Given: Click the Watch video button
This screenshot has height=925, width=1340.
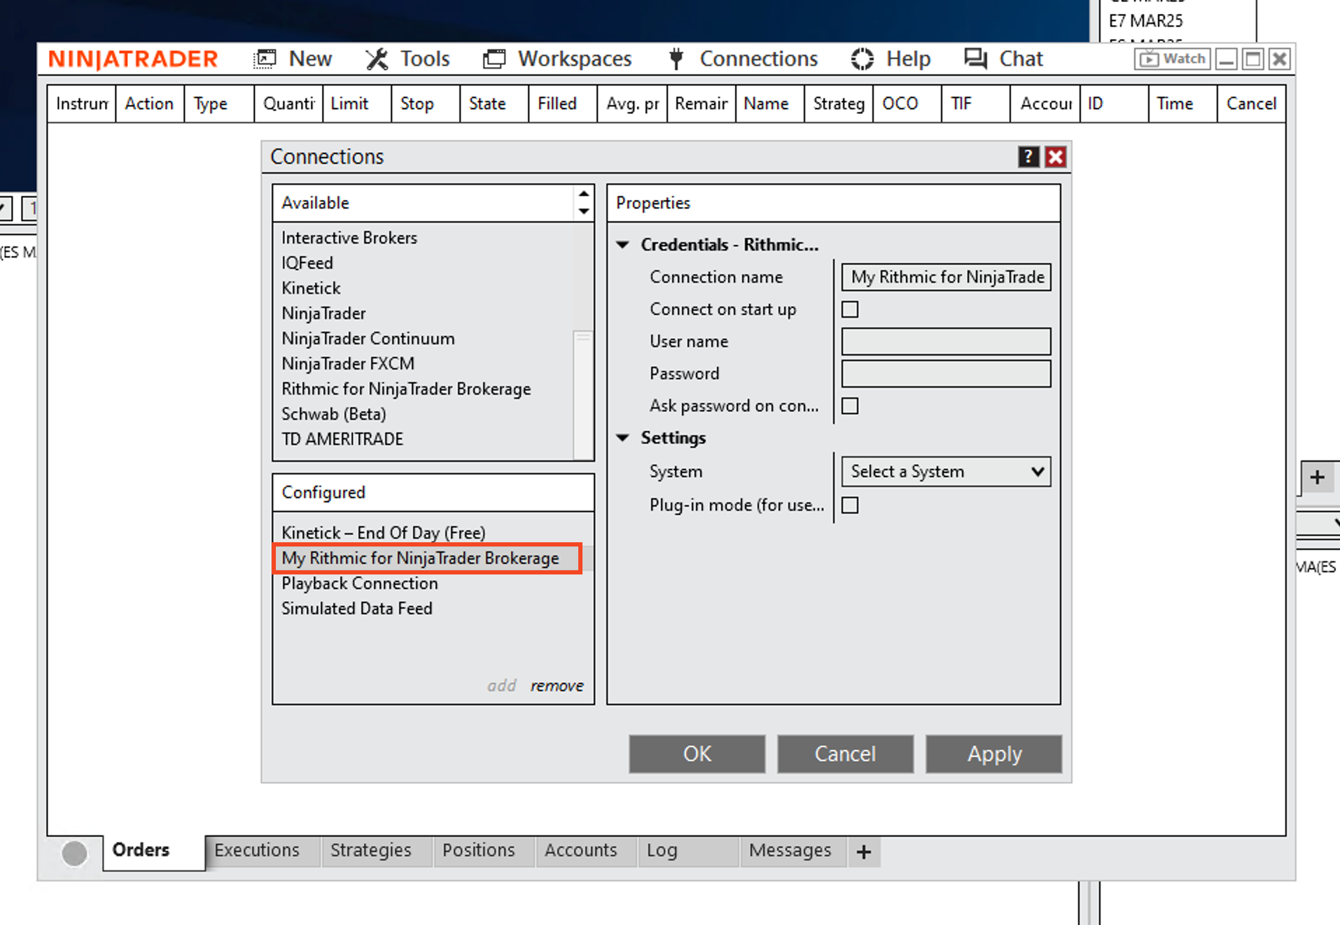Looking at the screenshot, I should (1172, 59).
